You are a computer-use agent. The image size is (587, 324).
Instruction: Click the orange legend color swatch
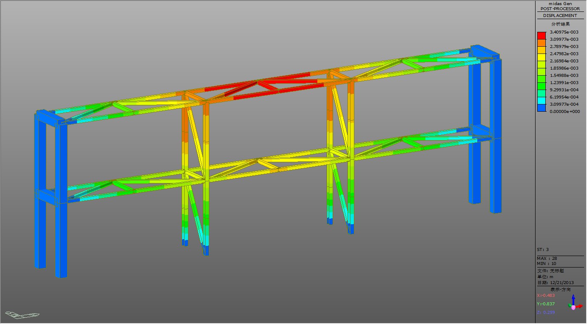coord(541,43)
